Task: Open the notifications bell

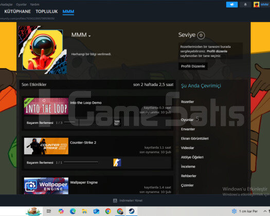Action: (245, 5)
